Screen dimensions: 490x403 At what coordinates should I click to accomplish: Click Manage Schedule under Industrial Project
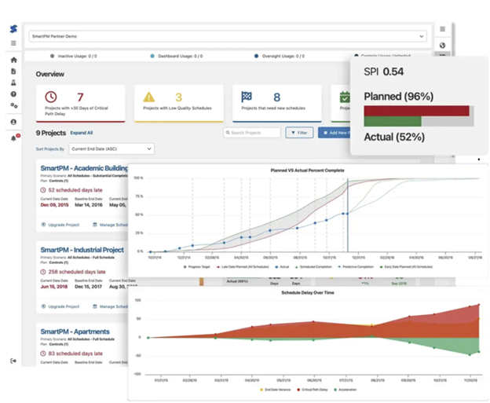point(110,306)
